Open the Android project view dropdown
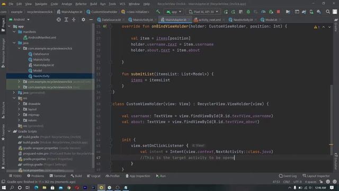Viewport: 339px width, 191px height. [x=19, y=20]
